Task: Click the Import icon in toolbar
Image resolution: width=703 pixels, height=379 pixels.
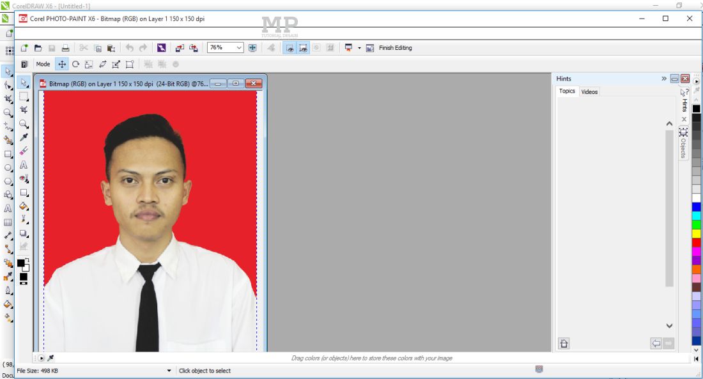Action: [180, 48]
